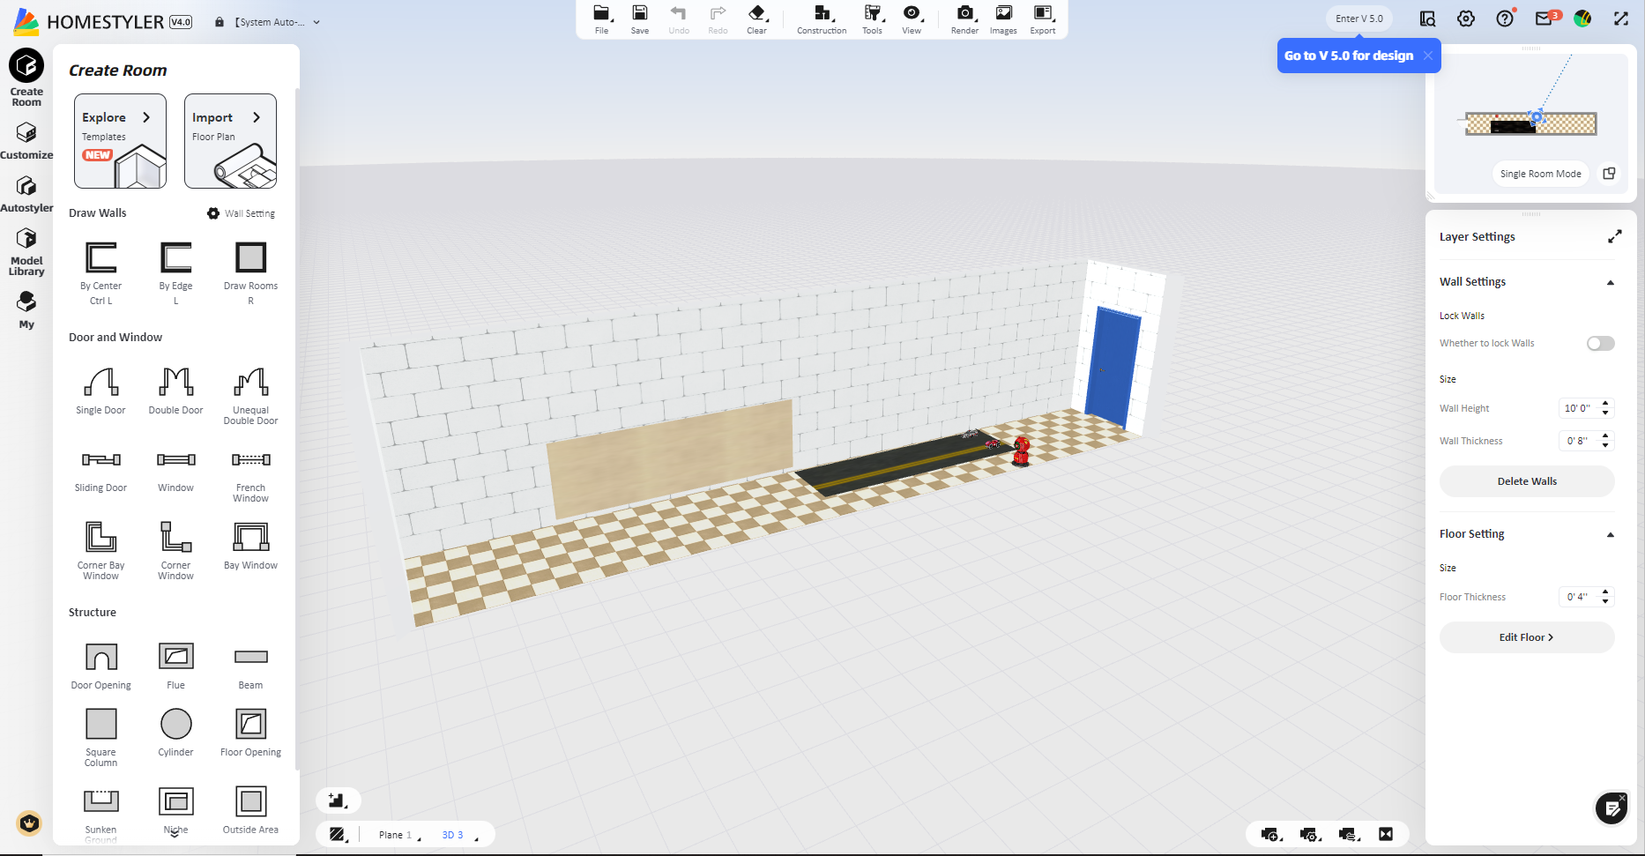
Task: Open the Export tool
Action: tap(1041, 19)
